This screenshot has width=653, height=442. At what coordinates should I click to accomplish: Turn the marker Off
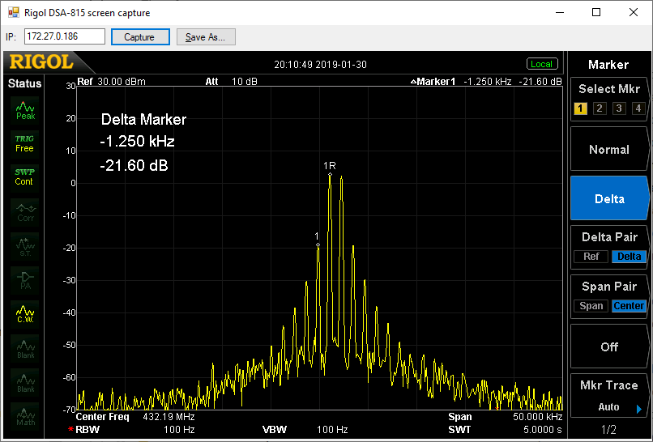[x=609, y=346]
